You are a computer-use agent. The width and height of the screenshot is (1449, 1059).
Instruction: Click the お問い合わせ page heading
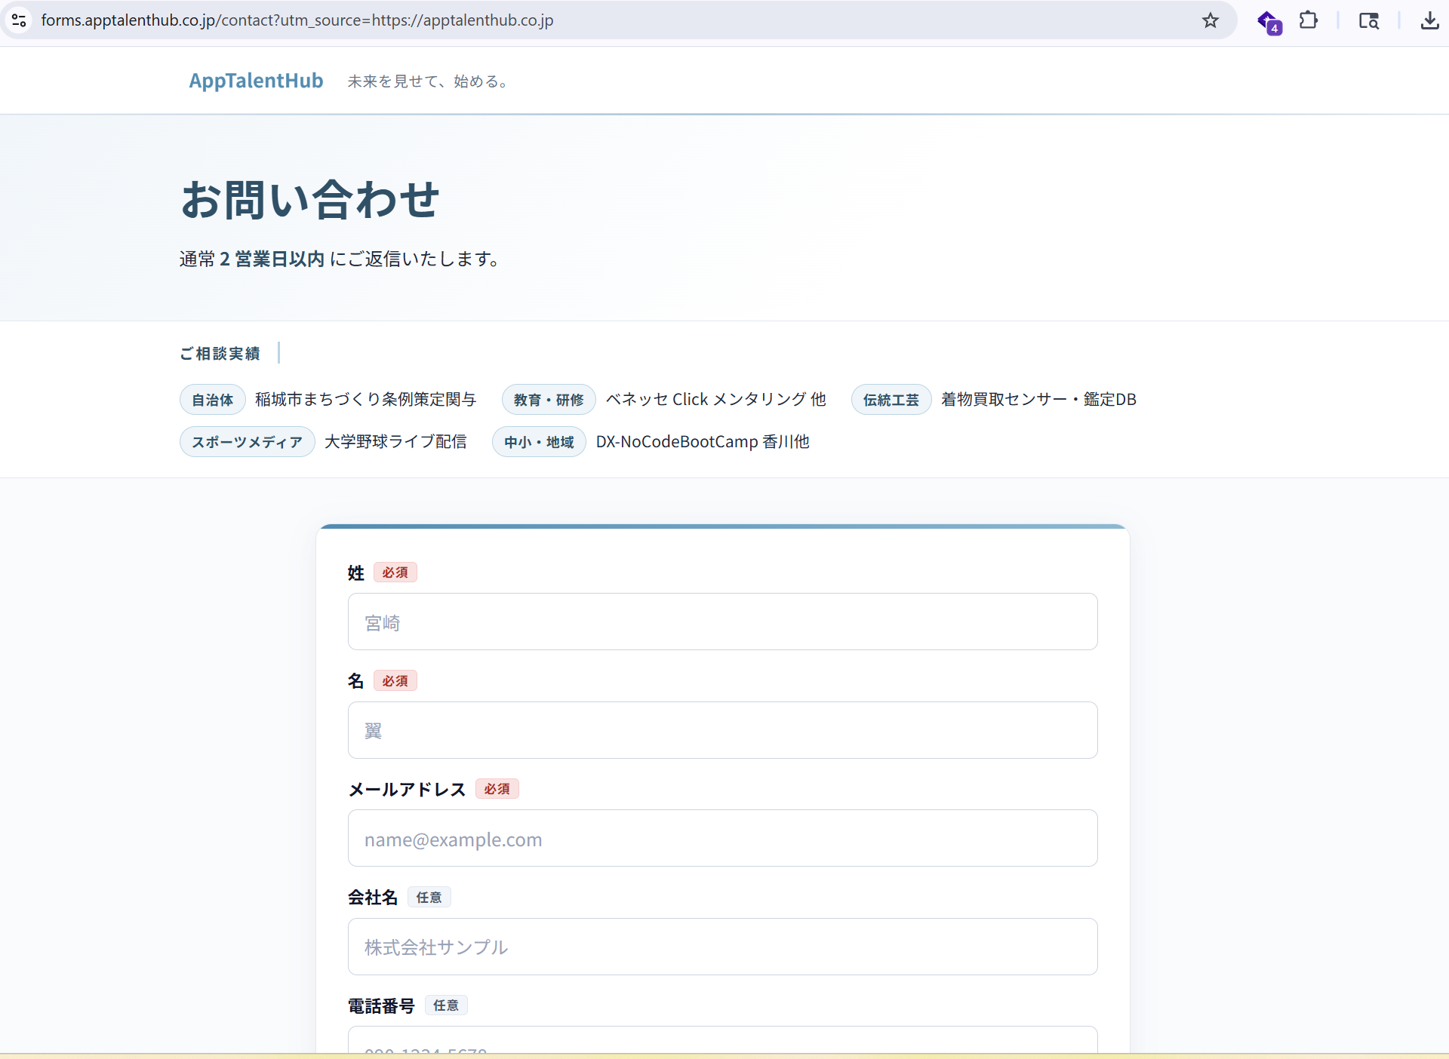click(309, 200)
